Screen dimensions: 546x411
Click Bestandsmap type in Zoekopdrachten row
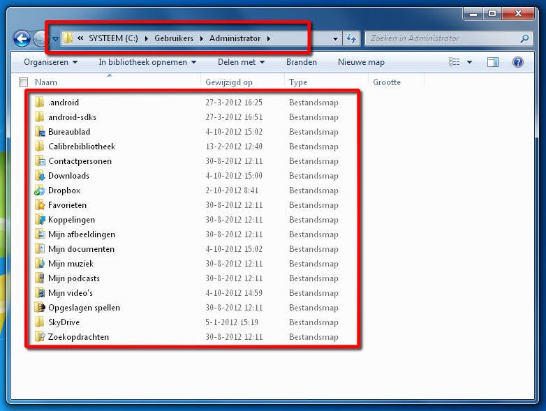click(313, 337)
